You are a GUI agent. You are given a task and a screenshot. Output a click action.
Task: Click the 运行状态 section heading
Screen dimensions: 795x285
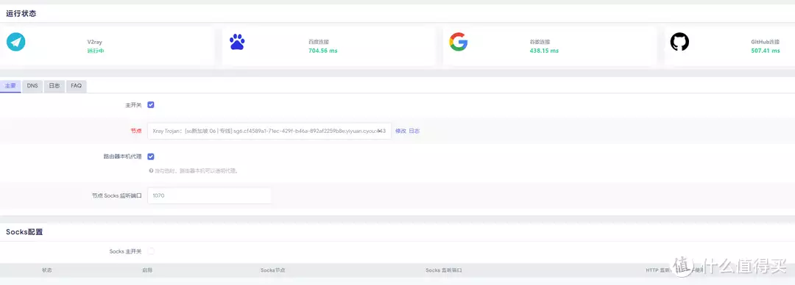21,14
